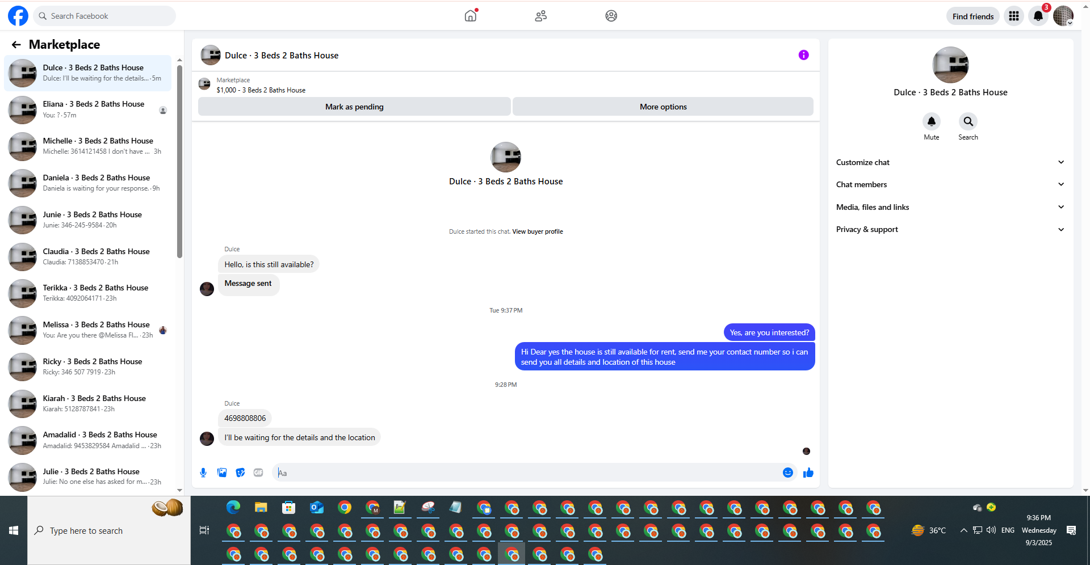1090x565 pixels.
Task: Open the notifications bell with 3 alerts
Action: 1038,16
